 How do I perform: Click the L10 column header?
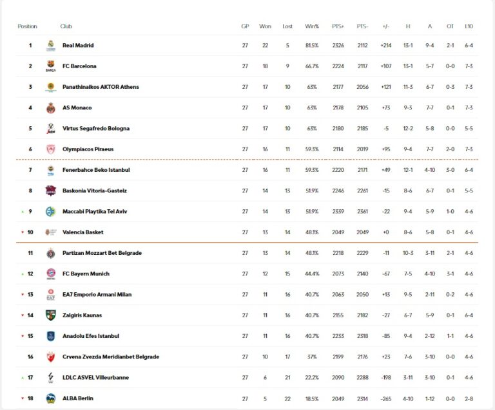click(x=469, y=26)
